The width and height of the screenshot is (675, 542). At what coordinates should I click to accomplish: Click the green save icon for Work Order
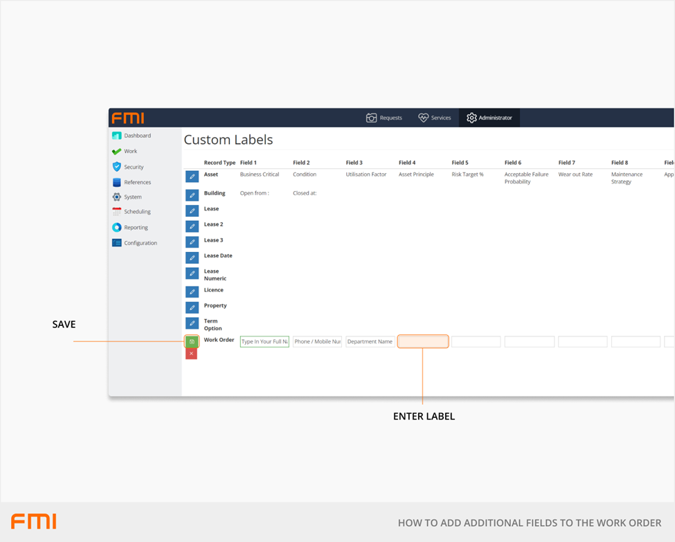coord(192,341)
